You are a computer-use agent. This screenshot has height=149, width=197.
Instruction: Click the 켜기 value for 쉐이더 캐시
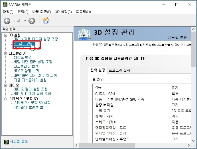tap(175, 116)
